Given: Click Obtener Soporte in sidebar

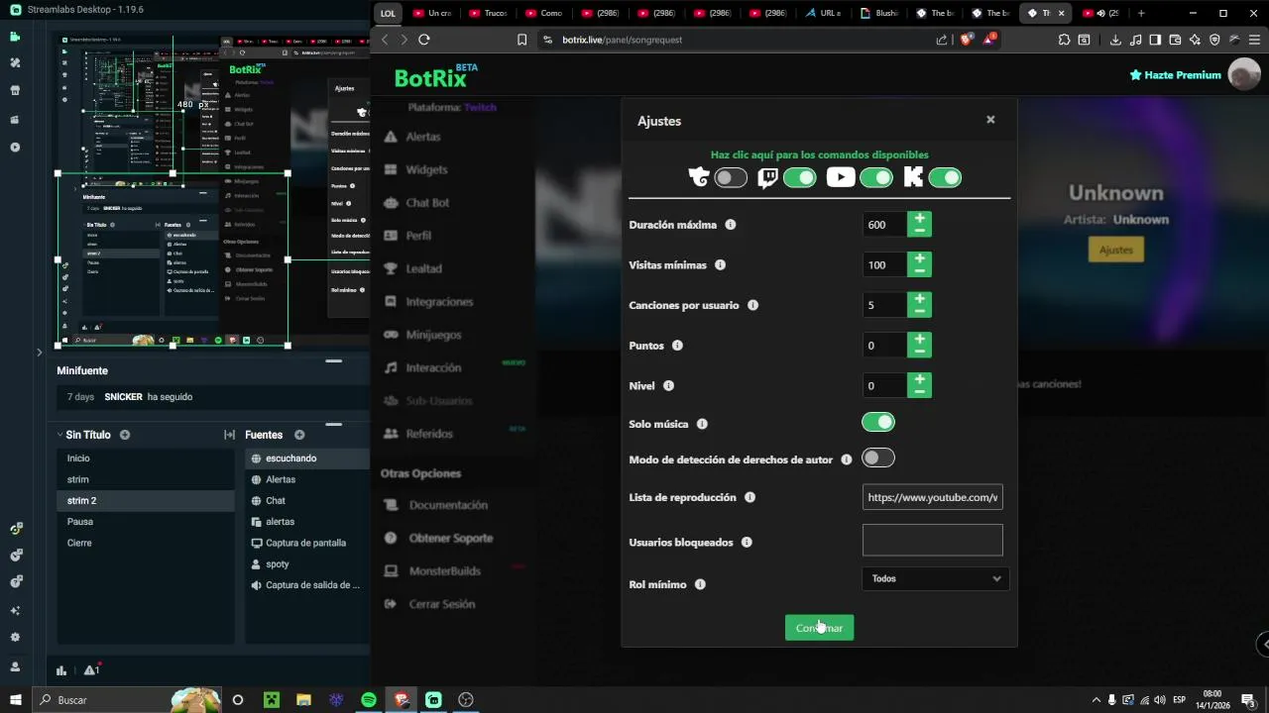Looking at the screenshot, I should point(451,538).
